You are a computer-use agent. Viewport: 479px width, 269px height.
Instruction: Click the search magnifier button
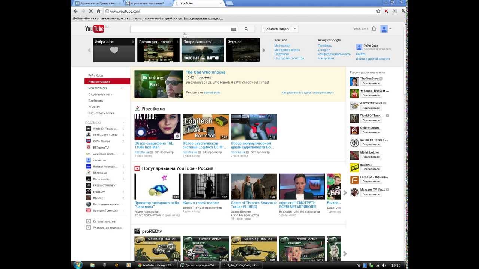pos(246,29)
